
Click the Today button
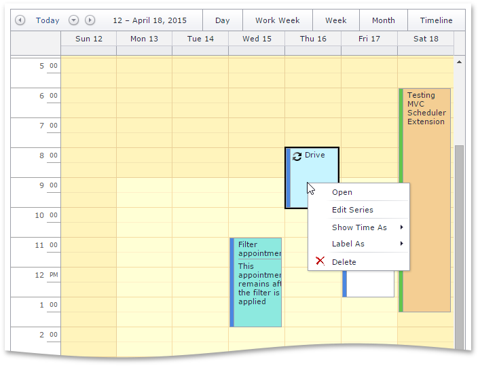click(x=48, y=20)
